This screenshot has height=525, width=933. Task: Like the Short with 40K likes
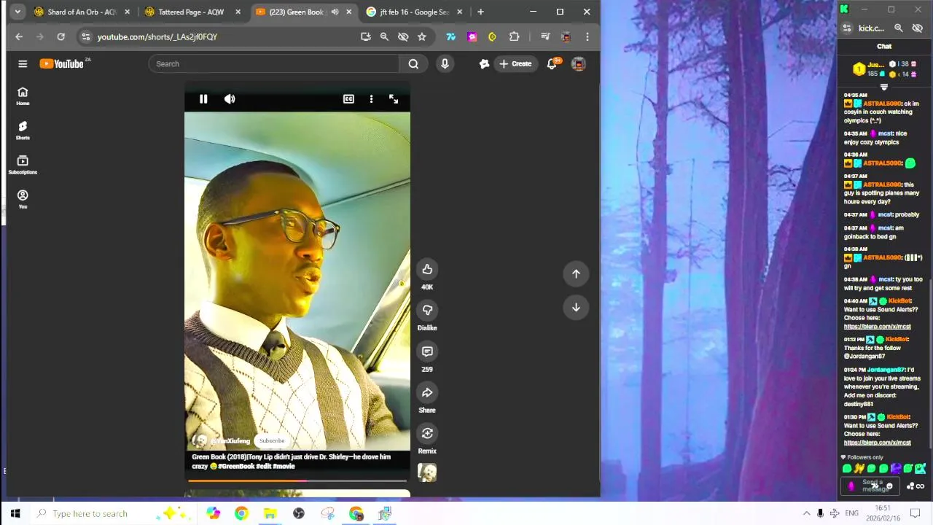[427, 270]
